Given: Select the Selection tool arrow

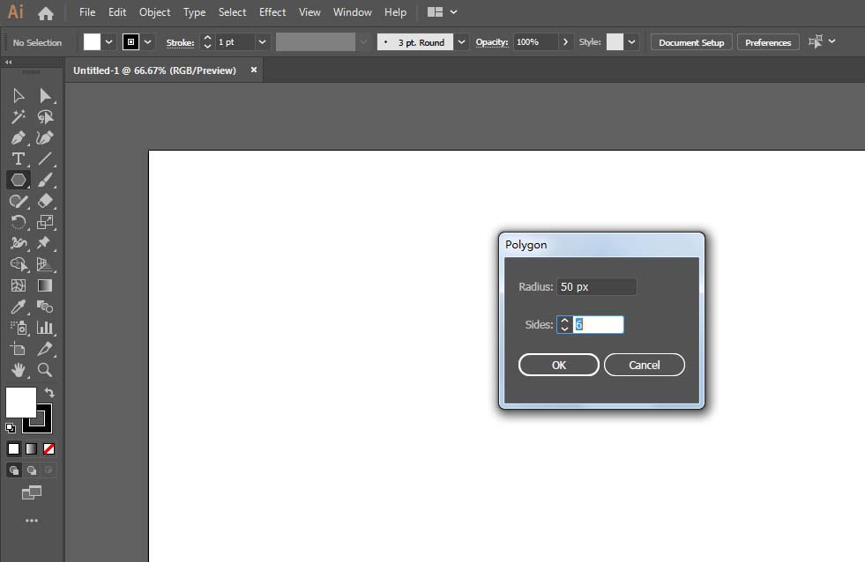Looking at the screenshot, I should (x=19, y=96).
